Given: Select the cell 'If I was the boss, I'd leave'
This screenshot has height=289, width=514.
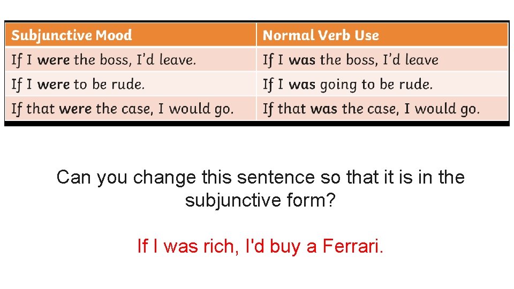Looking at the screenshot, I should pyautogui.click(x=382, y=59).
